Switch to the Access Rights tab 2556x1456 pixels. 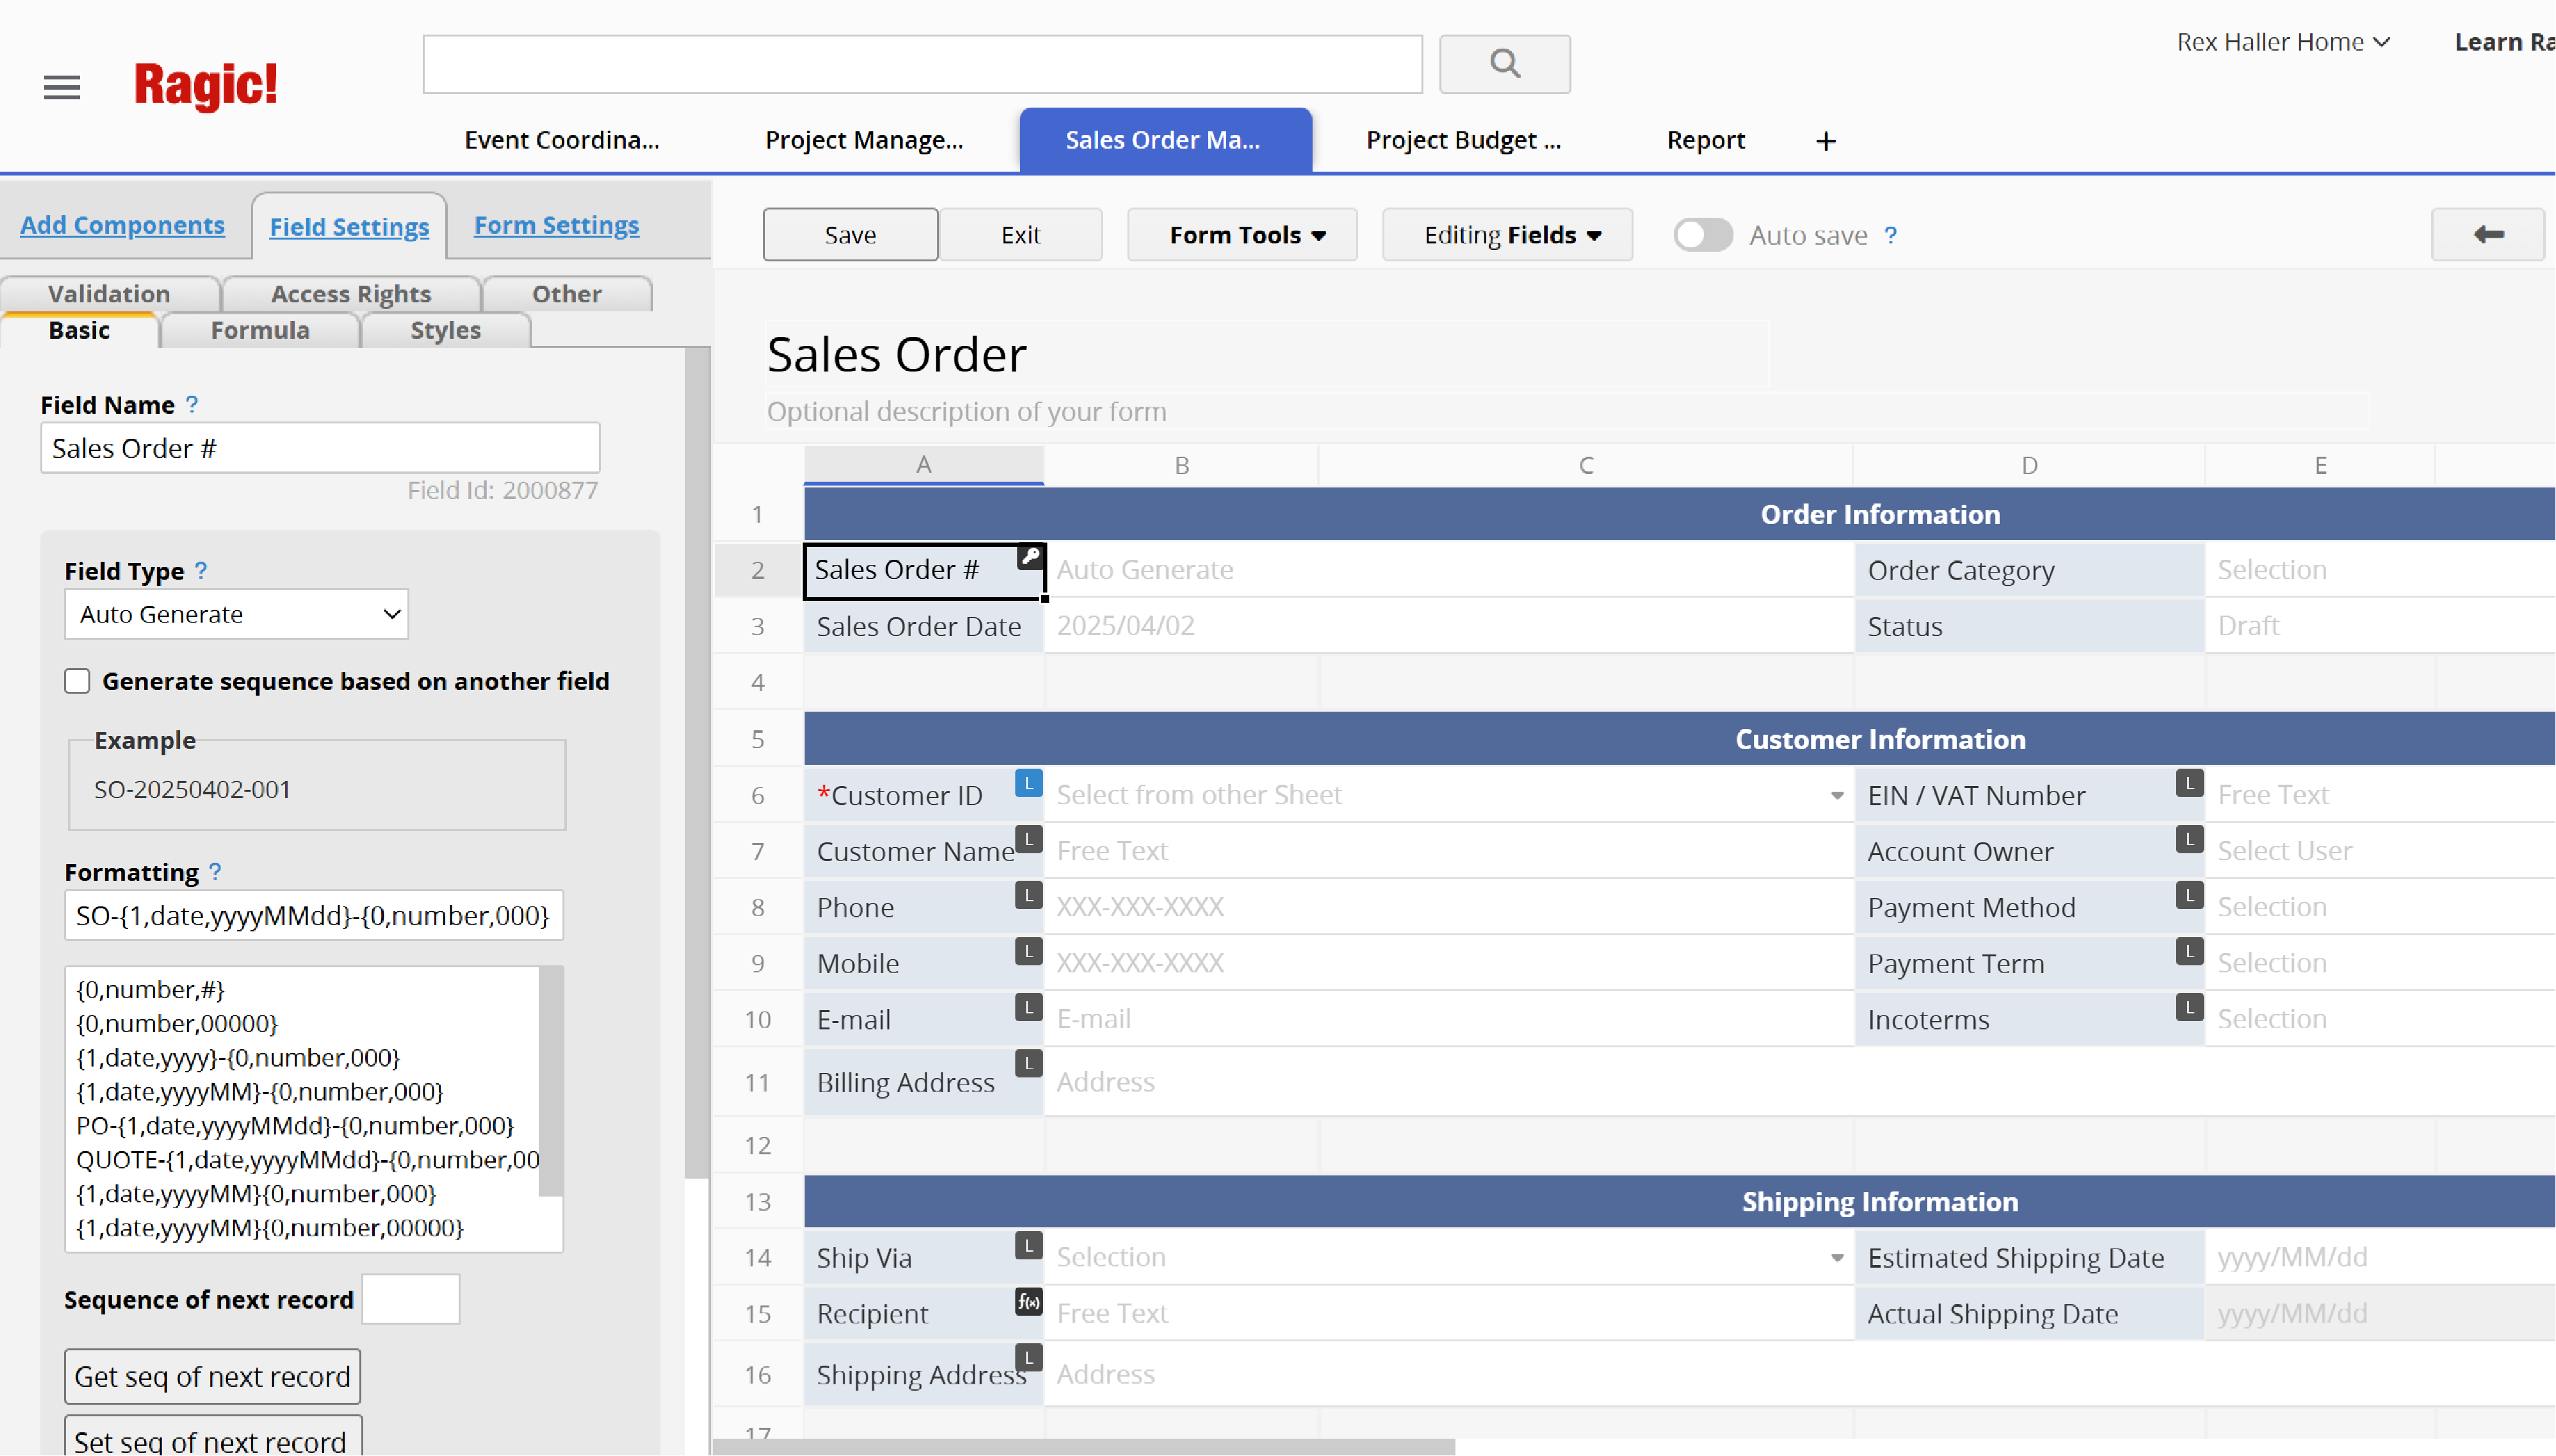point(351,293)
